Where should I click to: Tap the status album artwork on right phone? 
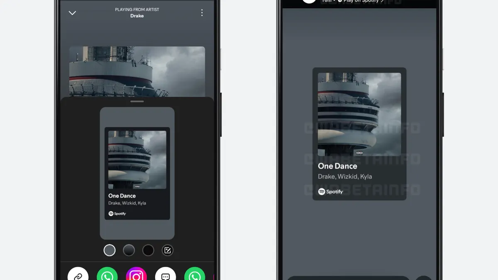359,114
